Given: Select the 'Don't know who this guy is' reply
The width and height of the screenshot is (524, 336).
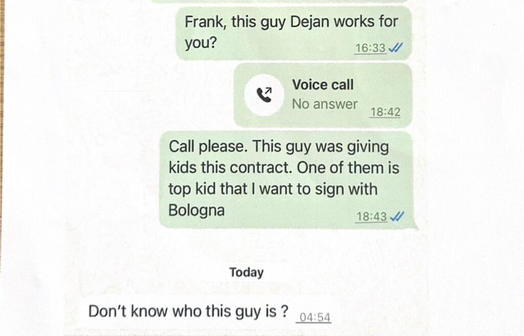Looking at the screenshot, I should point(188,311).
